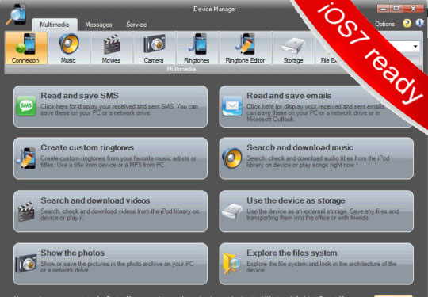
Task: Open the Options menu
Action: tap(384, 24)
